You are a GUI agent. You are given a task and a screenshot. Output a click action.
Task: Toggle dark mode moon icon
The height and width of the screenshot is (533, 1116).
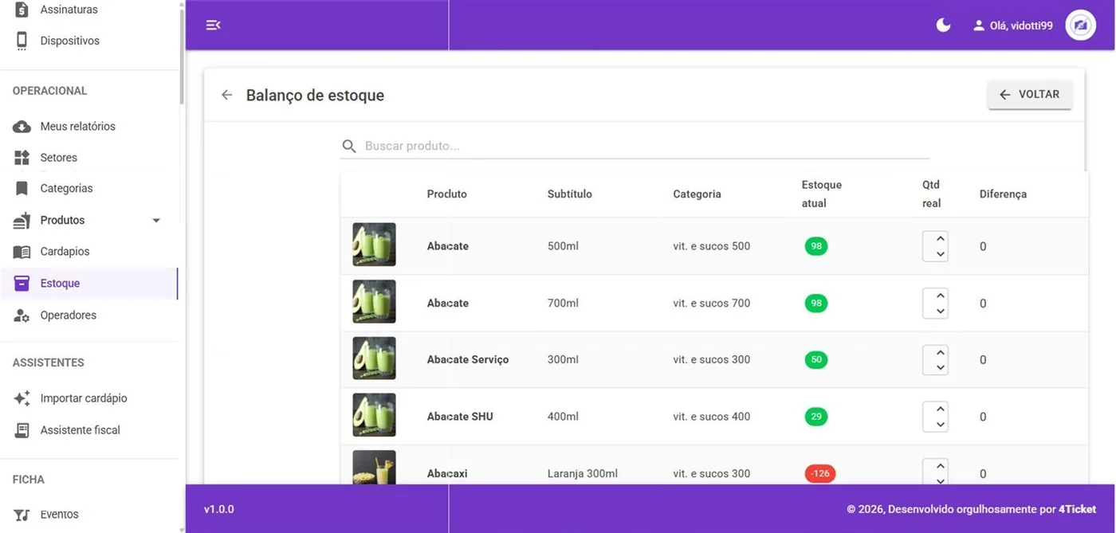click(943, 25)
